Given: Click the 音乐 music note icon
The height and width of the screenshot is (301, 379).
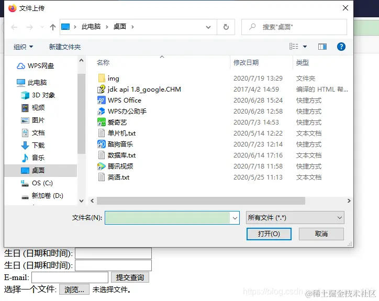Looking at the screenshot, I should click(25, 158).
